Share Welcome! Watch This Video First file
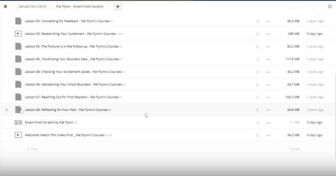336x176 pixels. point(257,135)
